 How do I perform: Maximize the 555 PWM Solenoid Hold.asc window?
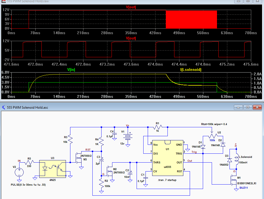coord(248,107)
